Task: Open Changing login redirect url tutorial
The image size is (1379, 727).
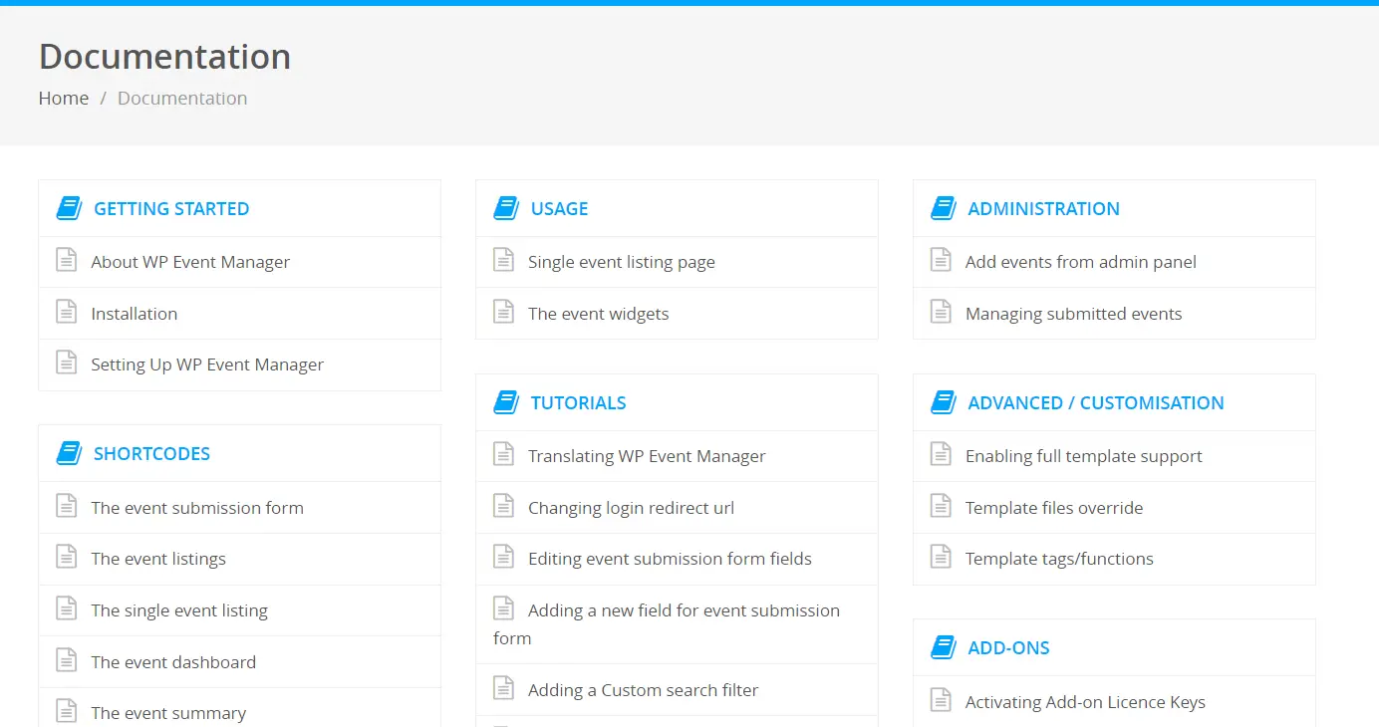Action: (x=631, y=508)
